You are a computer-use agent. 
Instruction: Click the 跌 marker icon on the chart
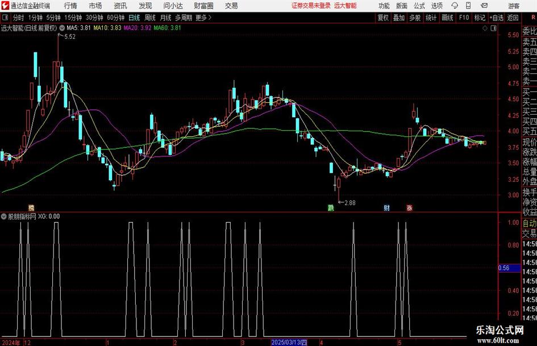(331, 207)
